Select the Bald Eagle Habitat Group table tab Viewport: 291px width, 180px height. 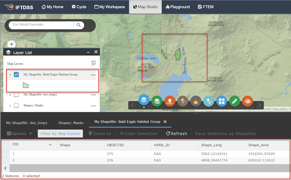click(x=127, y=122)
